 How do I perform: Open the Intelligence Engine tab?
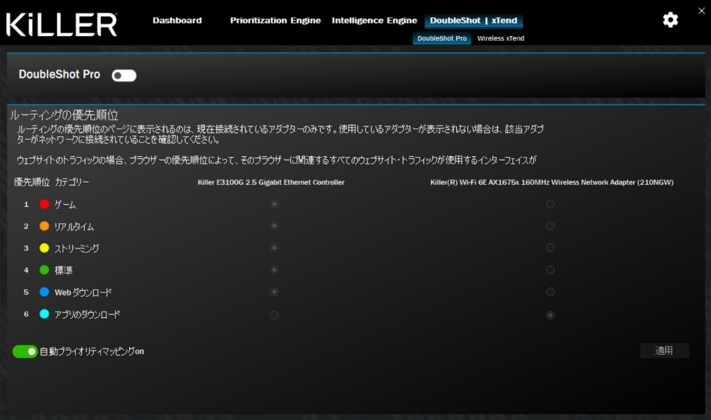pos(374,20)
